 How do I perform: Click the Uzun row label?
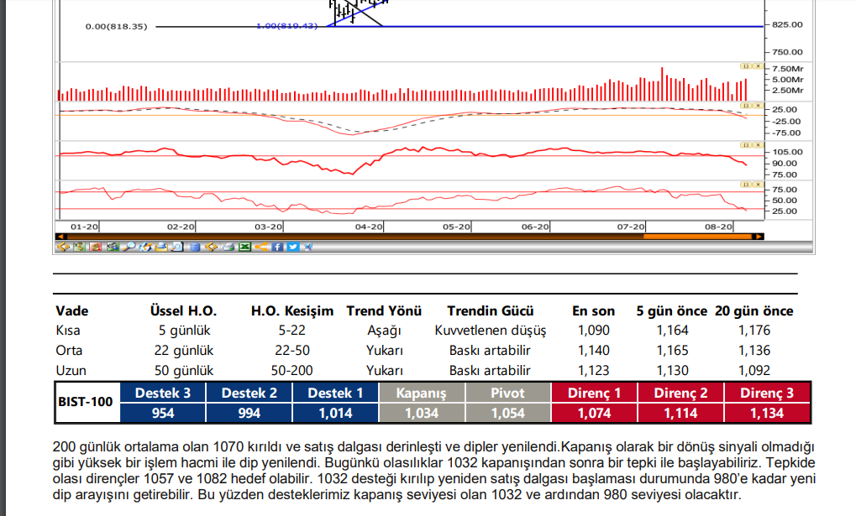pyautogui.click(x=71, y=371)
